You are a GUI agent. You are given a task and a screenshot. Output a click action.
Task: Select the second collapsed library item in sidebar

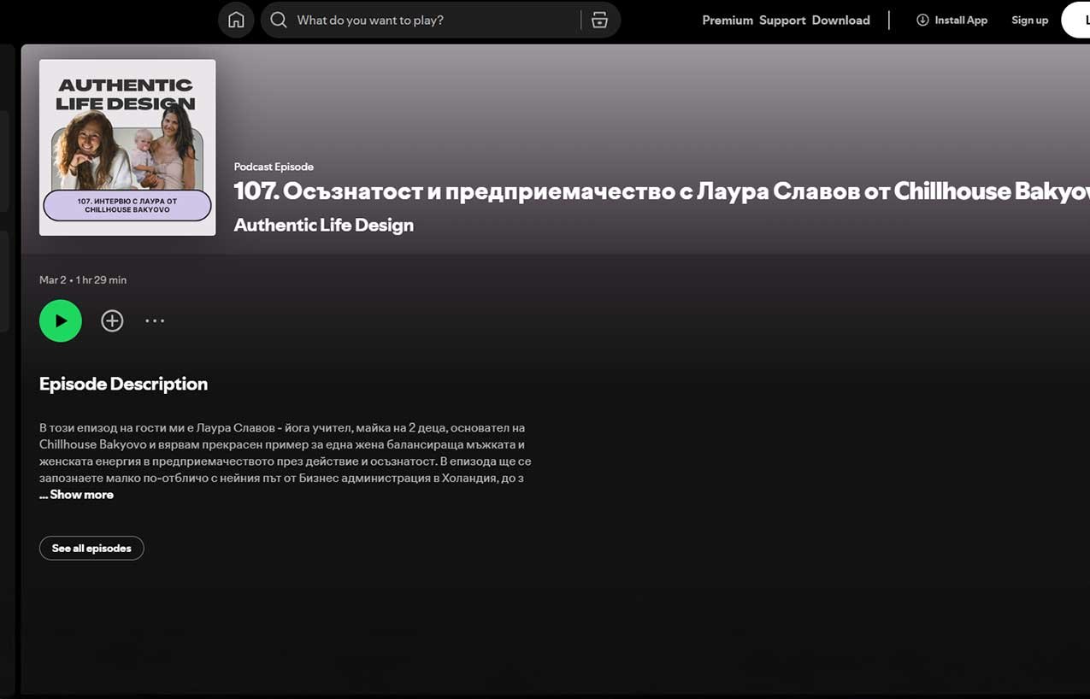pos(5,278)
